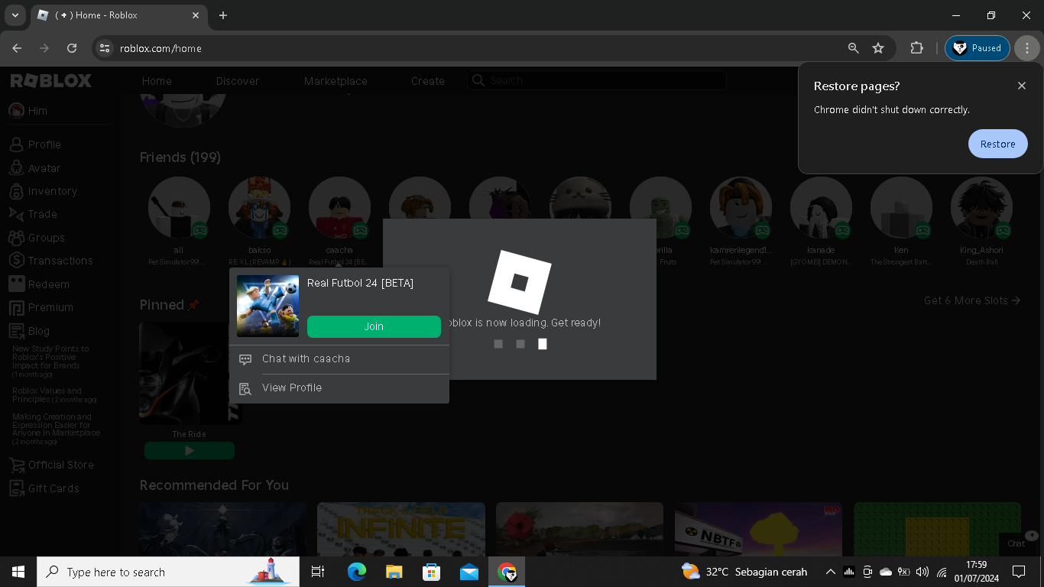Click the chat bubble icon beside Chat with caacha
This screenshot has width=1044, height=587.
[245, 359]
